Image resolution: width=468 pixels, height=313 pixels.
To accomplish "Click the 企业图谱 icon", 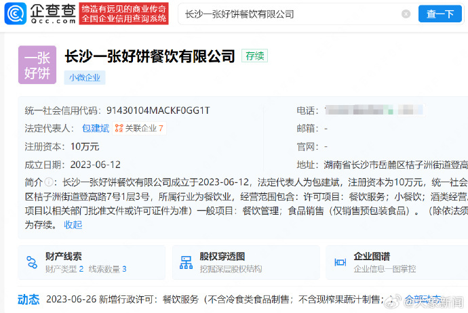I will click(x=340, y=262).
